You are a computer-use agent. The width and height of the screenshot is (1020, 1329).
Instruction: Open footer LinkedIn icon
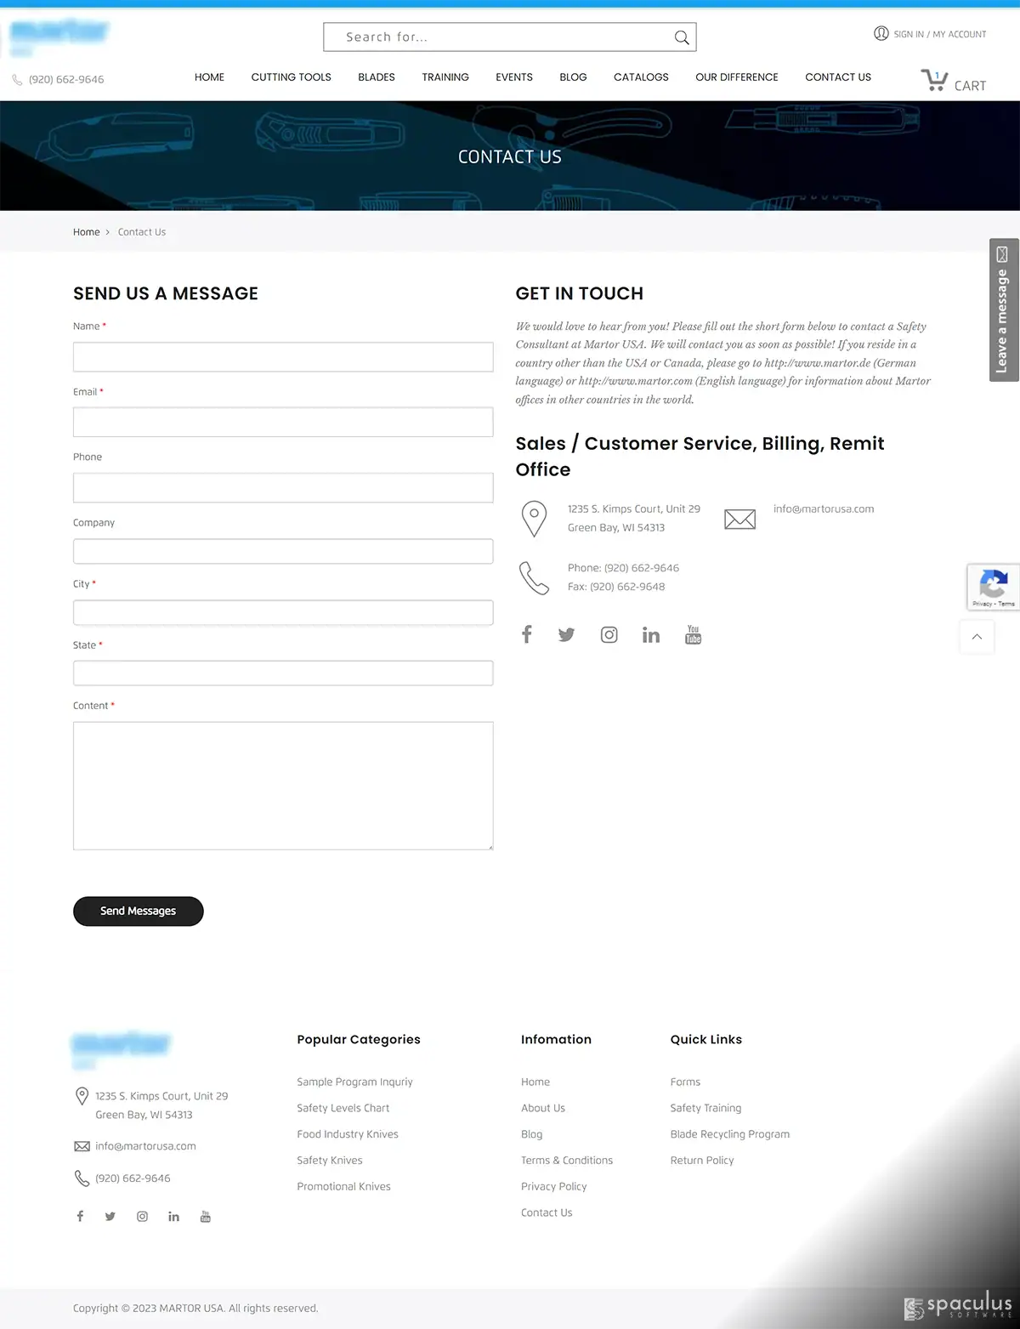tap(173, 1216)
